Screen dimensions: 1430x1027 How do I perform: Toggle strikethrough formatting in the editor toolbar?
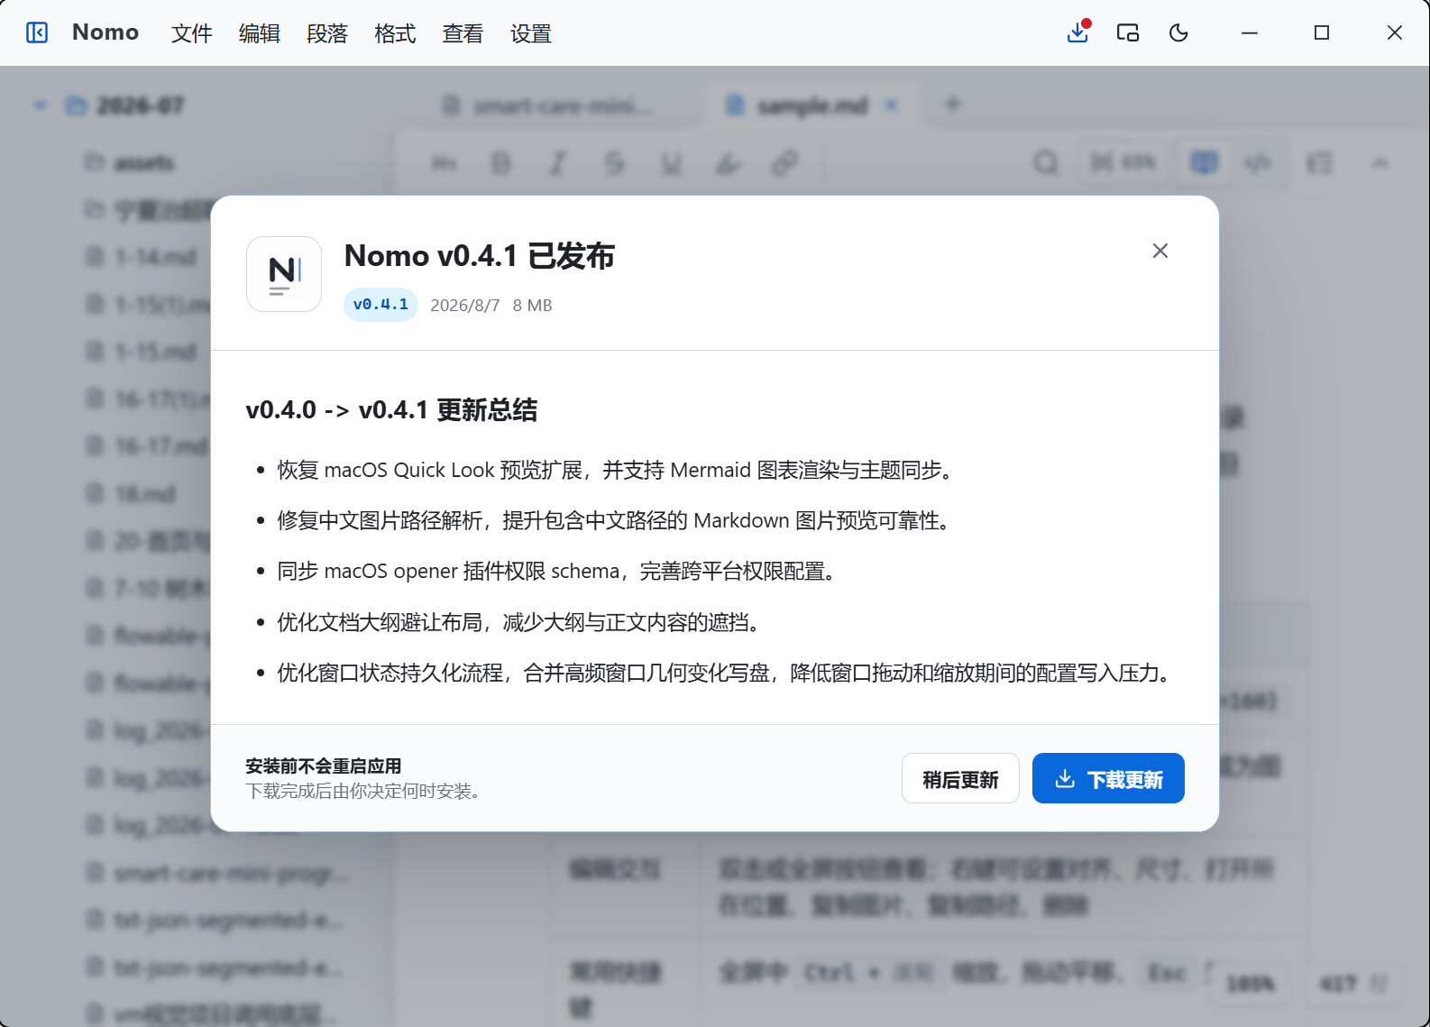pyautogui.click(x=615, y=163)
